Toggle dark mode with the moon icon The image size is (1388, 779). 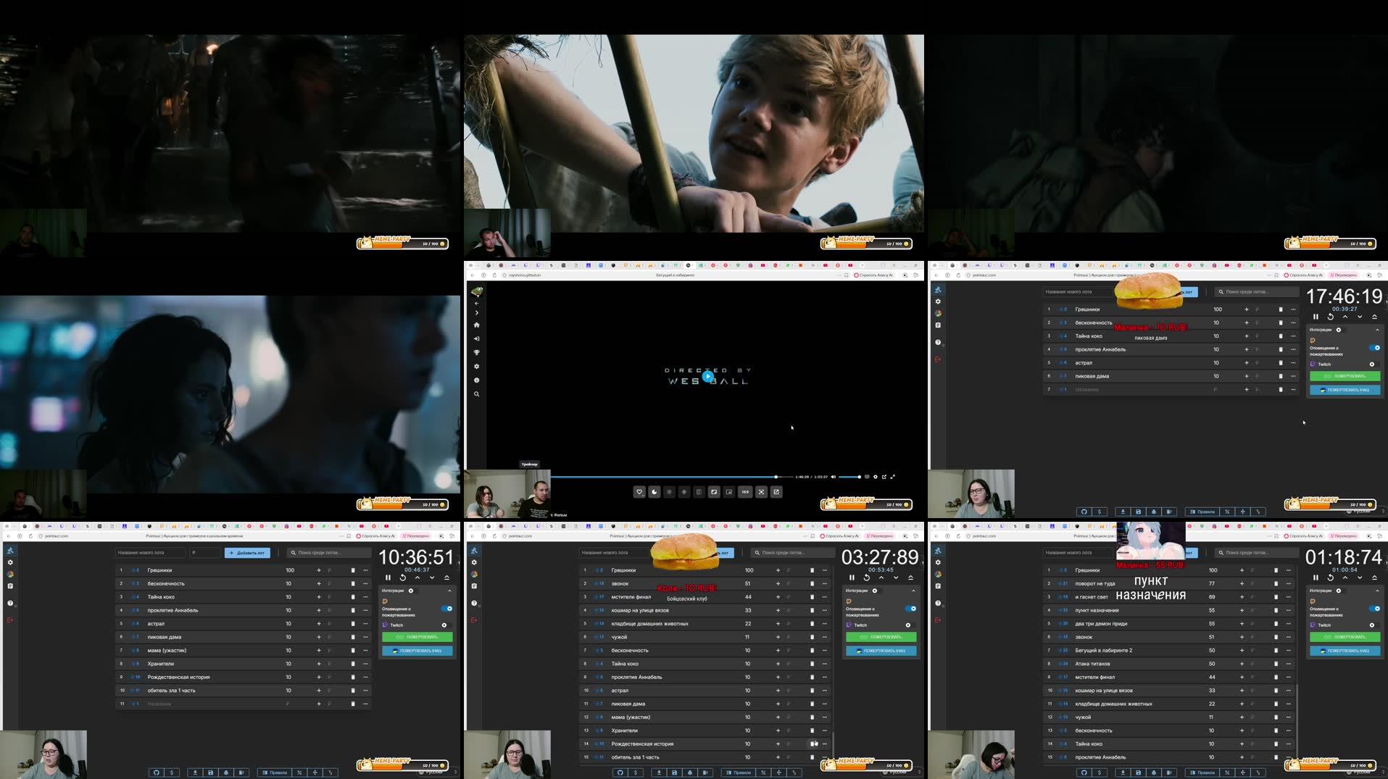click(x=654, y=491)
